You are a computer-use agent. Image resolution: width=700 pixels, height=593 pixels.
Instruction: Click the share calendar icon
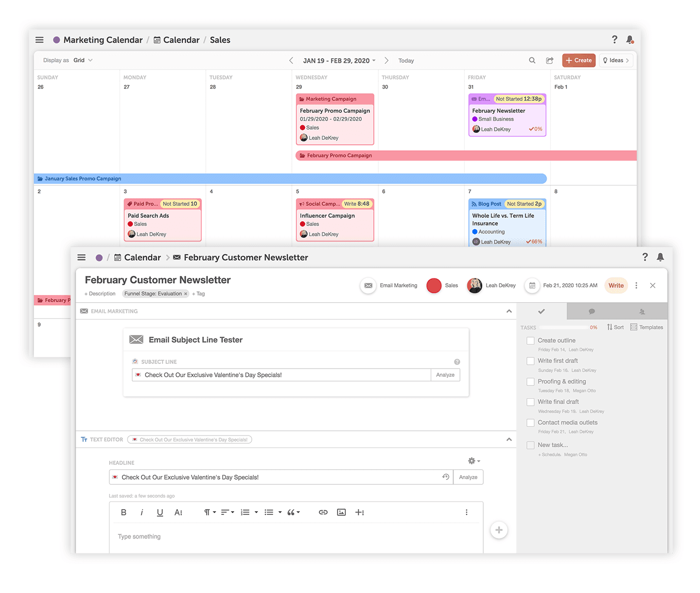coord(550,61)
